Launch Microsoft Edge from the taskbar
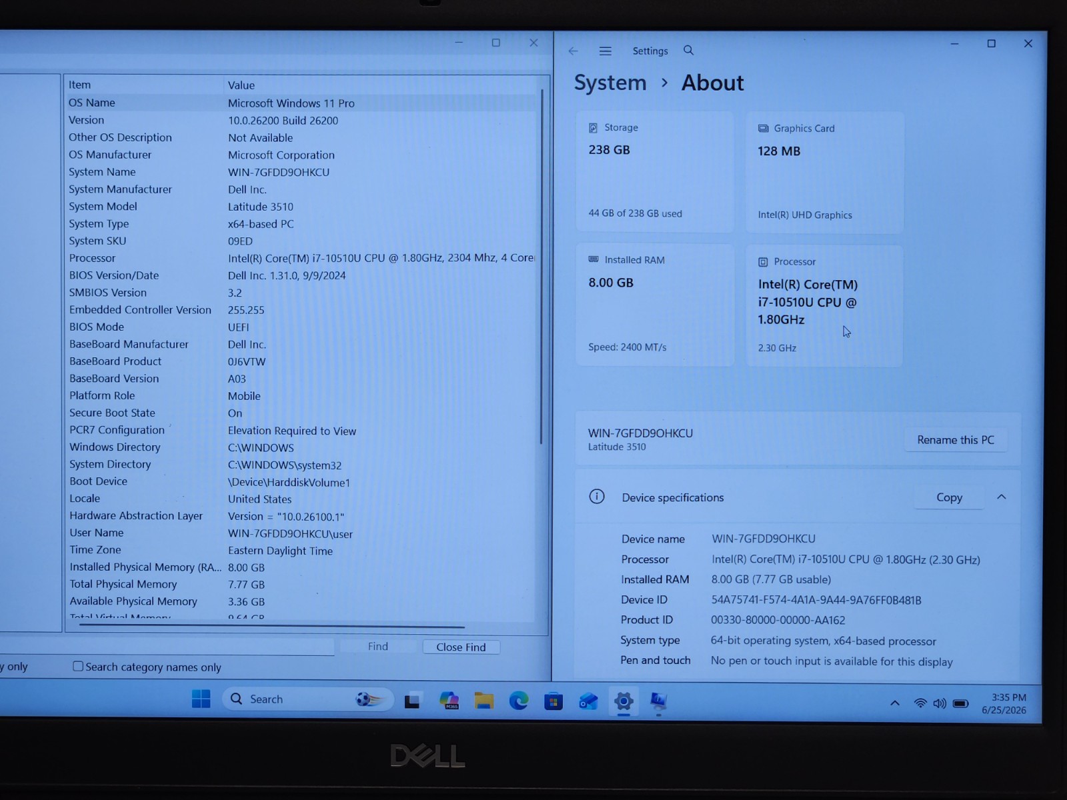The height and width of the screenshot is (800, 1067). click(x=518, y=701)
